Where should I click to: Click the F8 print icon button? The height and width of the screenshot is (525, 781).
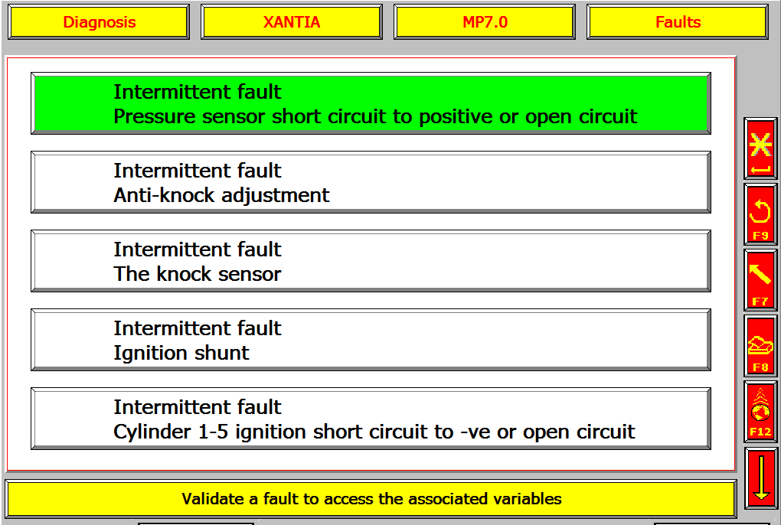pyautogui.click(x=760, y=346)
